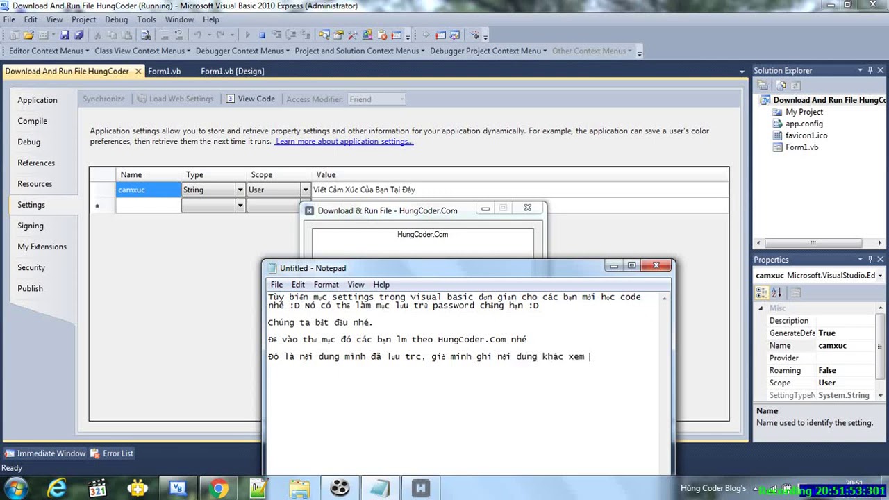Open the Windows Start button
Image resolution: width=889 pixels, height=500 pixels.
tap(16, 488)
